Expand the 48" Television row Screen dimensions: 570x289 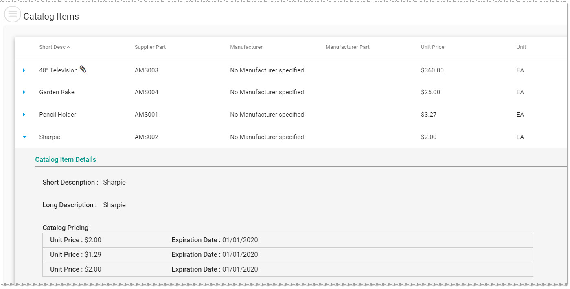(x=24, y=70)
